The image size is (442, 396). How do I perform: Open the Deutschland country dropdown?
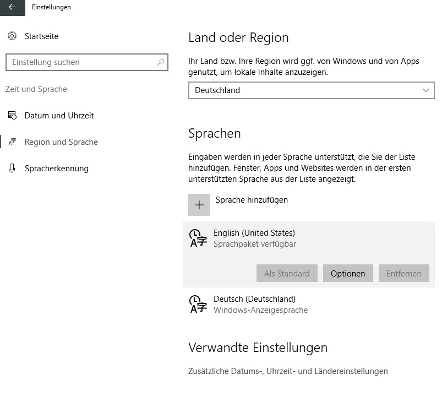(312, 90)
